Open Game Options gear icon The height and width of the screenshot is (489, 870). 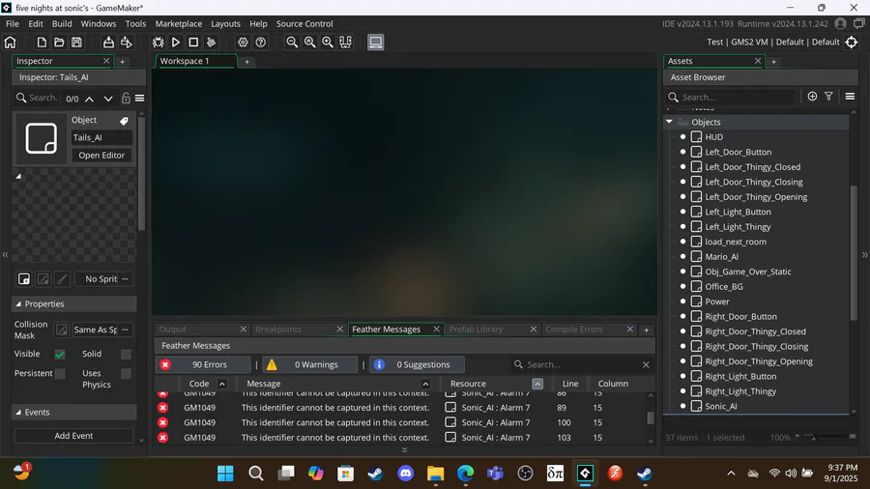pos(243,43)
